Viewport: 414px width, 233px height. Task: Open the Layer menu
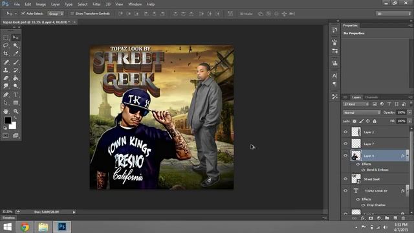(55, 5)
